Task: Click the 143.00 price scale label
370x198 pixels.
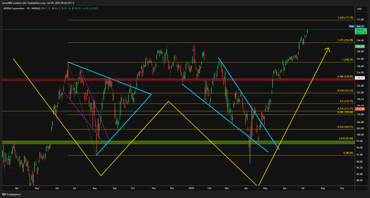Action: point(360,59)
